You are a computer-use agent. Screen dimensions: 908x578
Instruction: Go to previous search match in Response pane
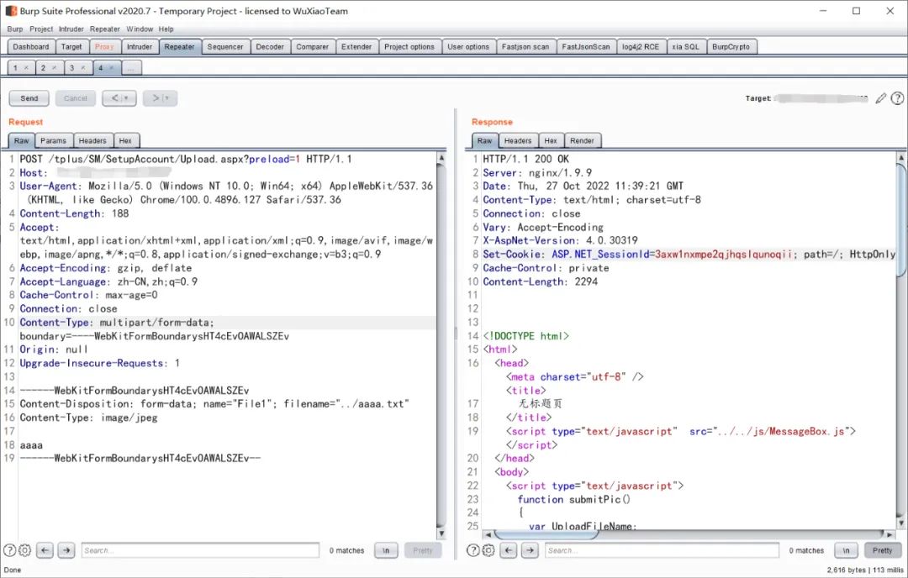509,550
